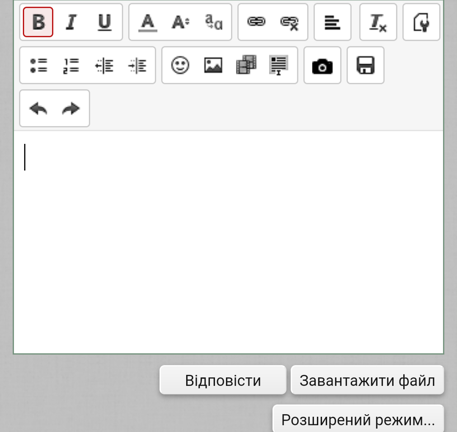
Task: Open Розширений режим button
Action: pos(358,419)
